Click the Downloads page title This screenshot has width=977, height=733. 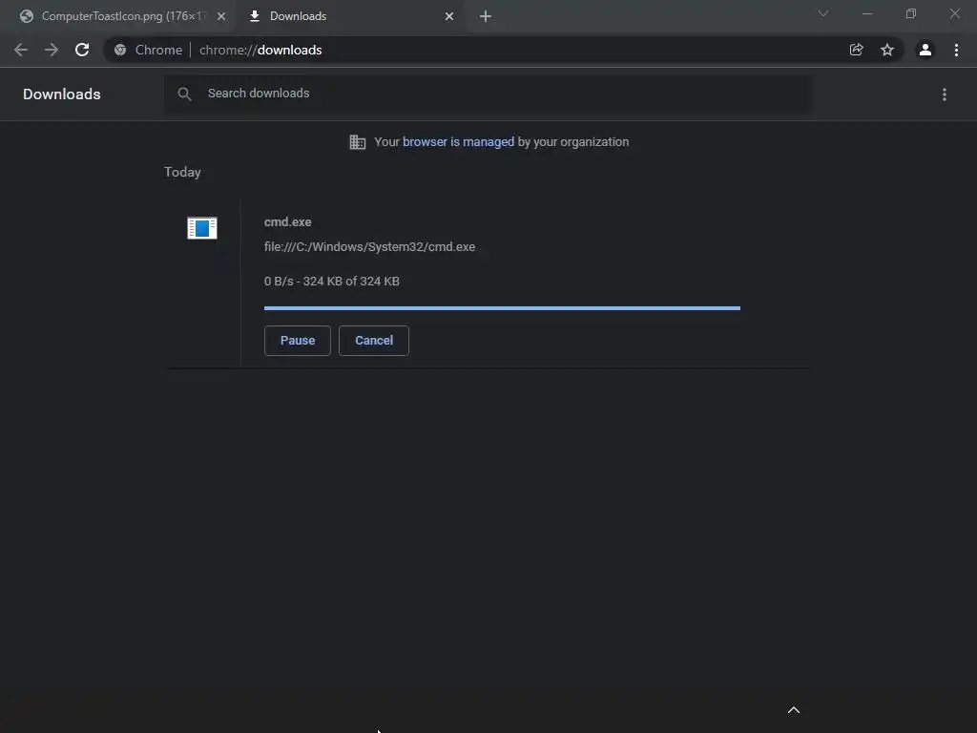(62, 94)
